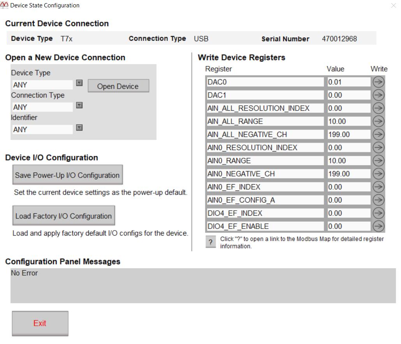This screenshot has width=401, height=344.
Task: Write AIN0_EF_INDEX to the device
Action: pos(378,187)
